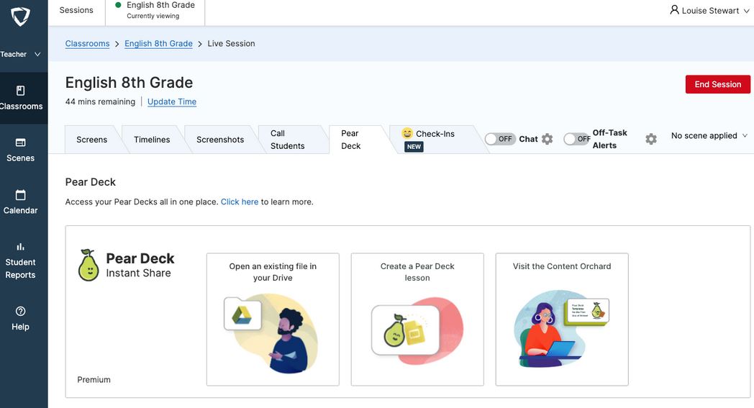Open Calendar from the sidebar
The width and height of the screenshot is (754, 408).
[x=21, y=202]
